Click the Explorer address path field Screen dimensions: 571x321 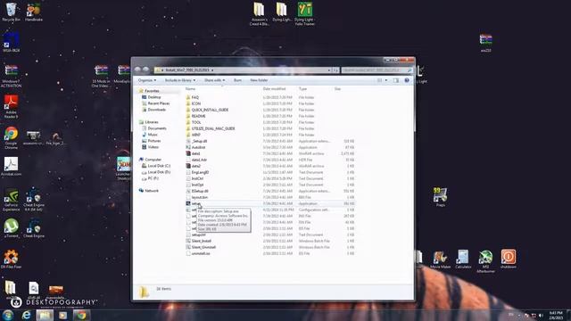click(244, 70)
